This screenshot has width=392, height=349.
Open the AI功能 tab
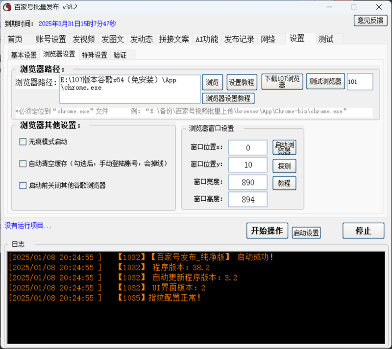pyautogui.click(x=206, y=40)
